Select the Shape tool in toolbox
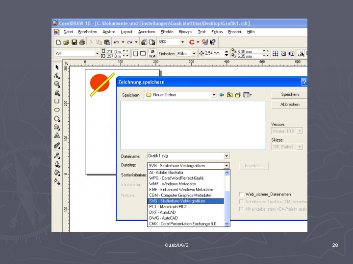 57,76
